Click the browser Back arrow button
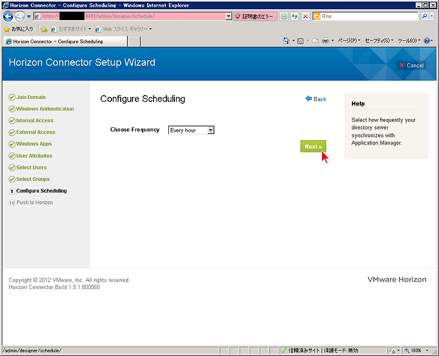This screenshot has height=356, width=439. (x=8, y=16)
